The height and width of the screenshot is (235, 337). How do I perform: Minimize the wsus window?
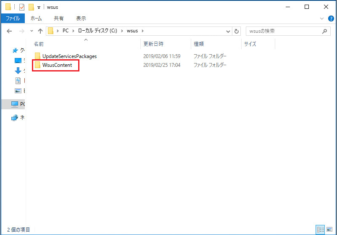tap(288, 7)
